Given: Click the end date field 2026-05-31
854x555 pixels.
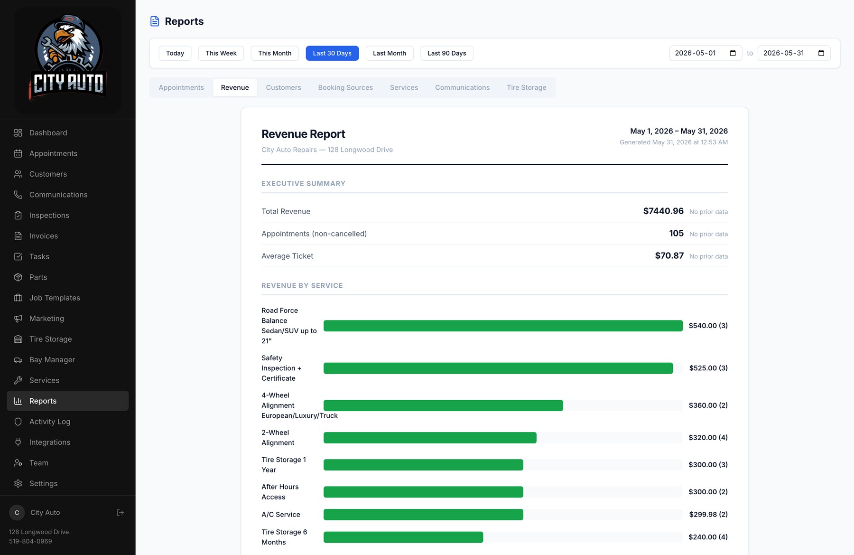Looking at the screenshot, I should (x=794, y=53).
